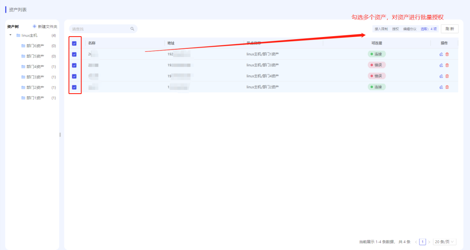The width and height of the screenshot is (470, 250).
Task: Click the 名称 column header
Action: [x=92, y=43]
